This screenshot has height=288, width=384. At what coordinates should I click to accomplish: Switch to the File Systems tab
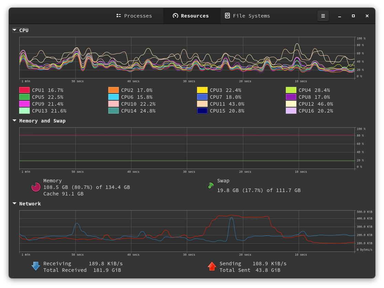pos(248,16)
